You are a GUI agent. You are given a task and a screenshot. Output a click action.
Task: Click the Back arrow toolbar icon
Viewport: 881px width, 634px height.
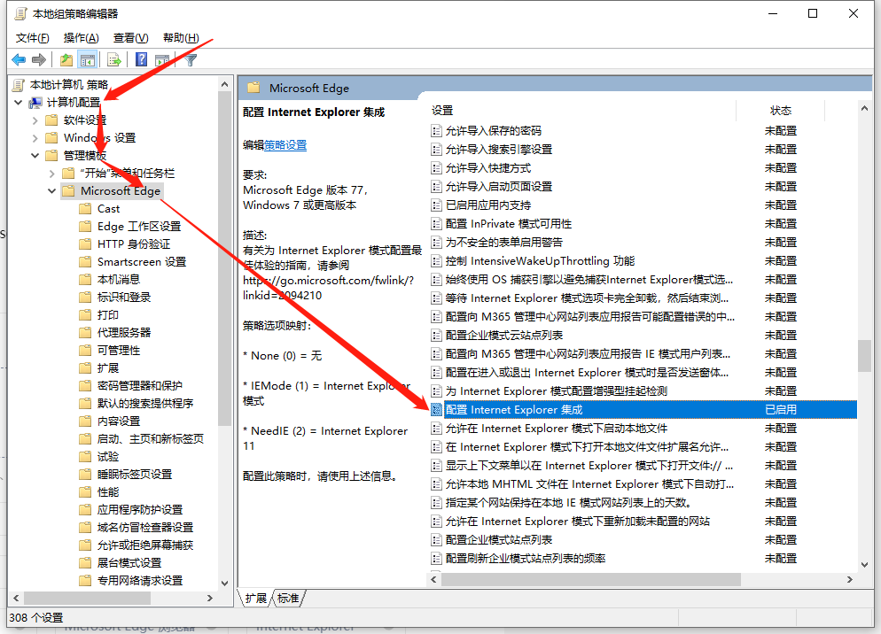tap(19, 59)
